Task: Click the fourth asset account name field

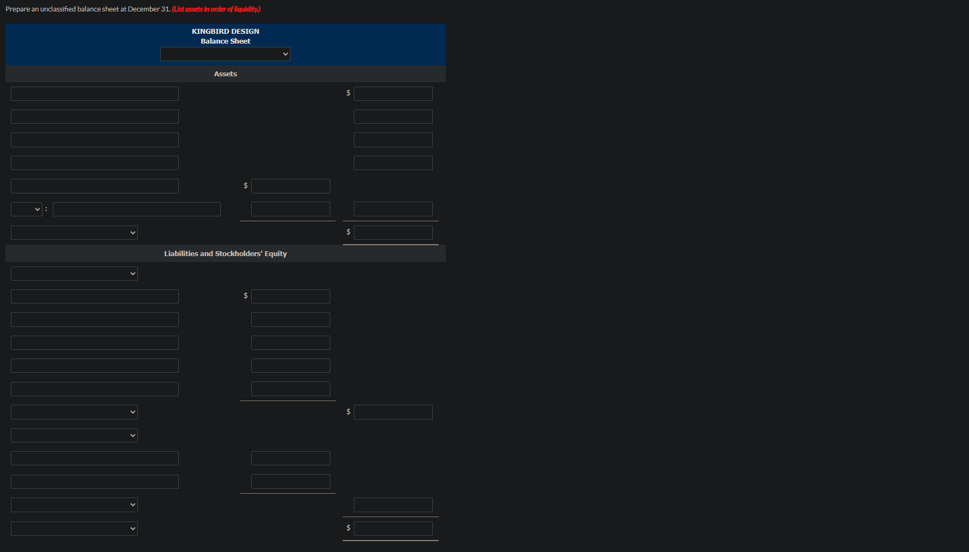Action: pyautogui.click(x=95, y=163)
